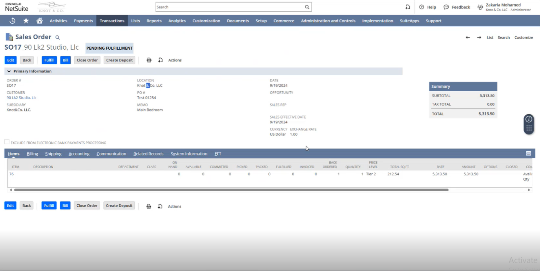The image size is (540, 271).
Task: Go to the Home icon
Action: (x=39, y=21)
